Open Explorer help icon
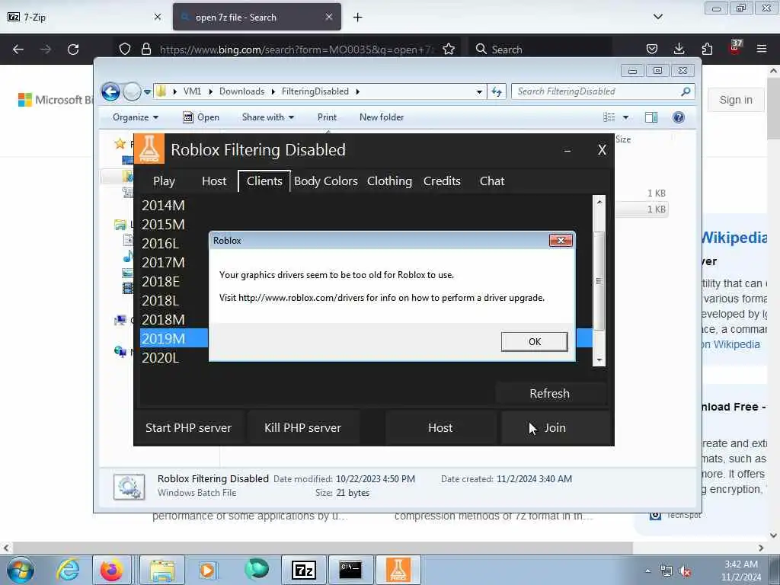This screenshot has width=780, height=585. pyautogui.click(x=679, y=117)
